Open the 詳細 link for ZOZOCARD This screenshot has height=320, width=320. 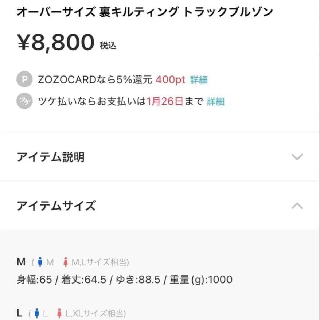pyautogui.click(x=199, y=80)
